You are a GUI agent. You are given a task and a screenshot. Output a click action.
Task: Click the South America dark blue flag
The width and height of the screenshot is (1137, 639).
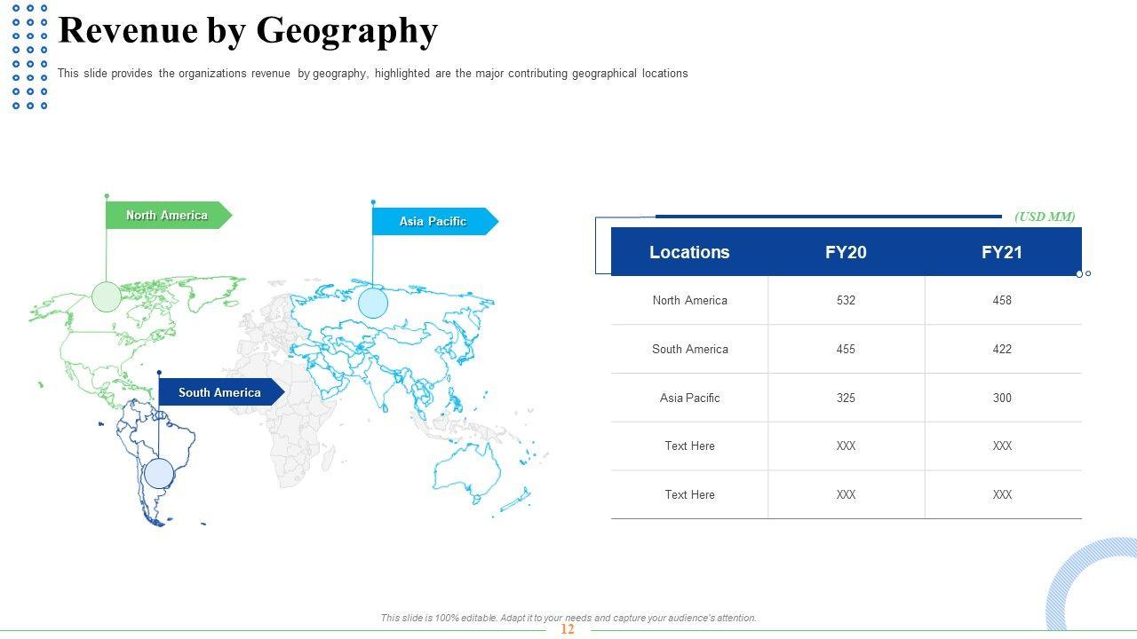[x=219, y=392]
